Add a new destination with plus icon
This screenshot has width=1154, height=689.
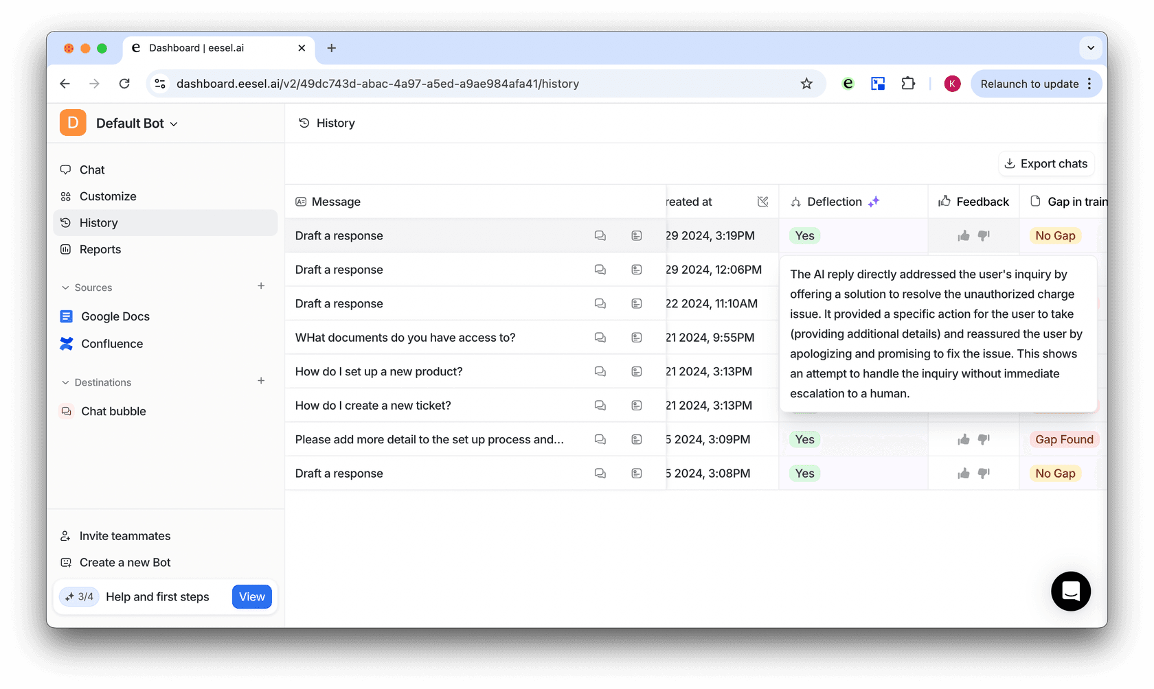point(261,381)
